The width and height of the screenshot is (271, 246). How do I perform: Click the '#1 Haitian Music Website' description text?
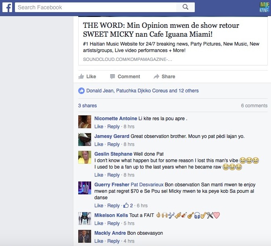tap(171, 47)
